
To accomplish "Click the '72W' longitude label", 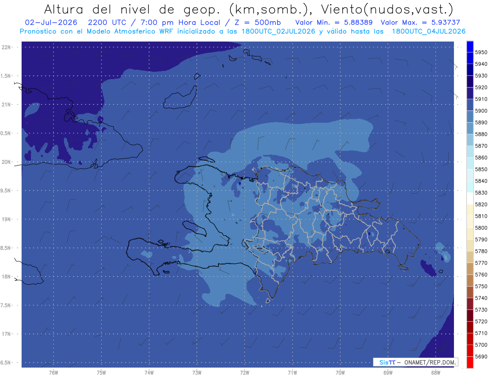I will click(244, 373).
